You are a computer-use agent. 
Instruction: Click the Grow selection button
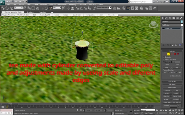[x=177, y=65]
